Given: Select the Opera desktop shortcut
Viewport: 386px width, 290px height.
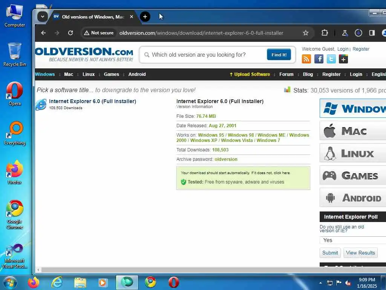Looking at the screenshot, I should 15,94.
